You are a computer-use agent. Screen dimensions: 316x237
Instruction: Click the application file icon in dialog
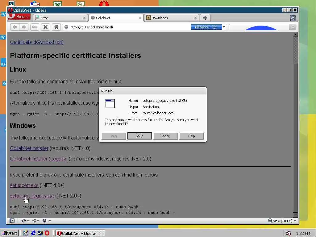110,104
